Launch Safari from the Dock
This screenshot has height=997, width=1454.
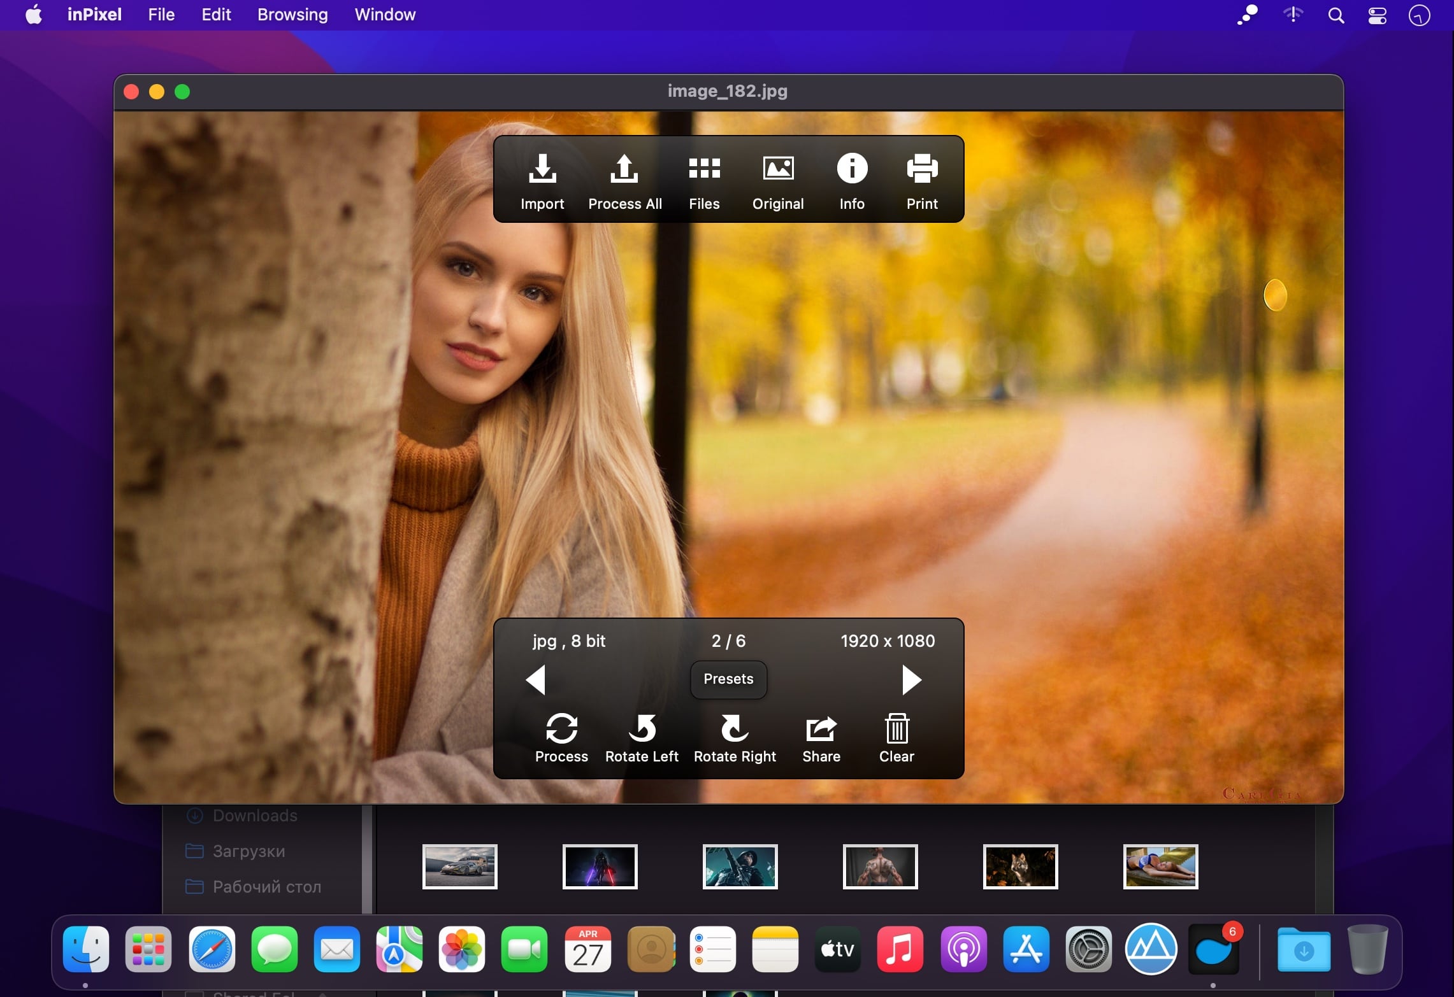(212, 949)
